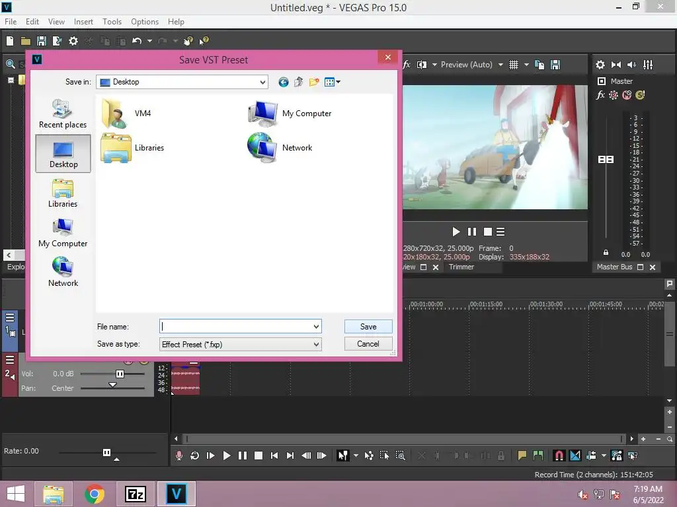The height and width of the screenshot is (507, 677).
Task: Select the Selection Edit tool
Action: [x=384, y=456]
